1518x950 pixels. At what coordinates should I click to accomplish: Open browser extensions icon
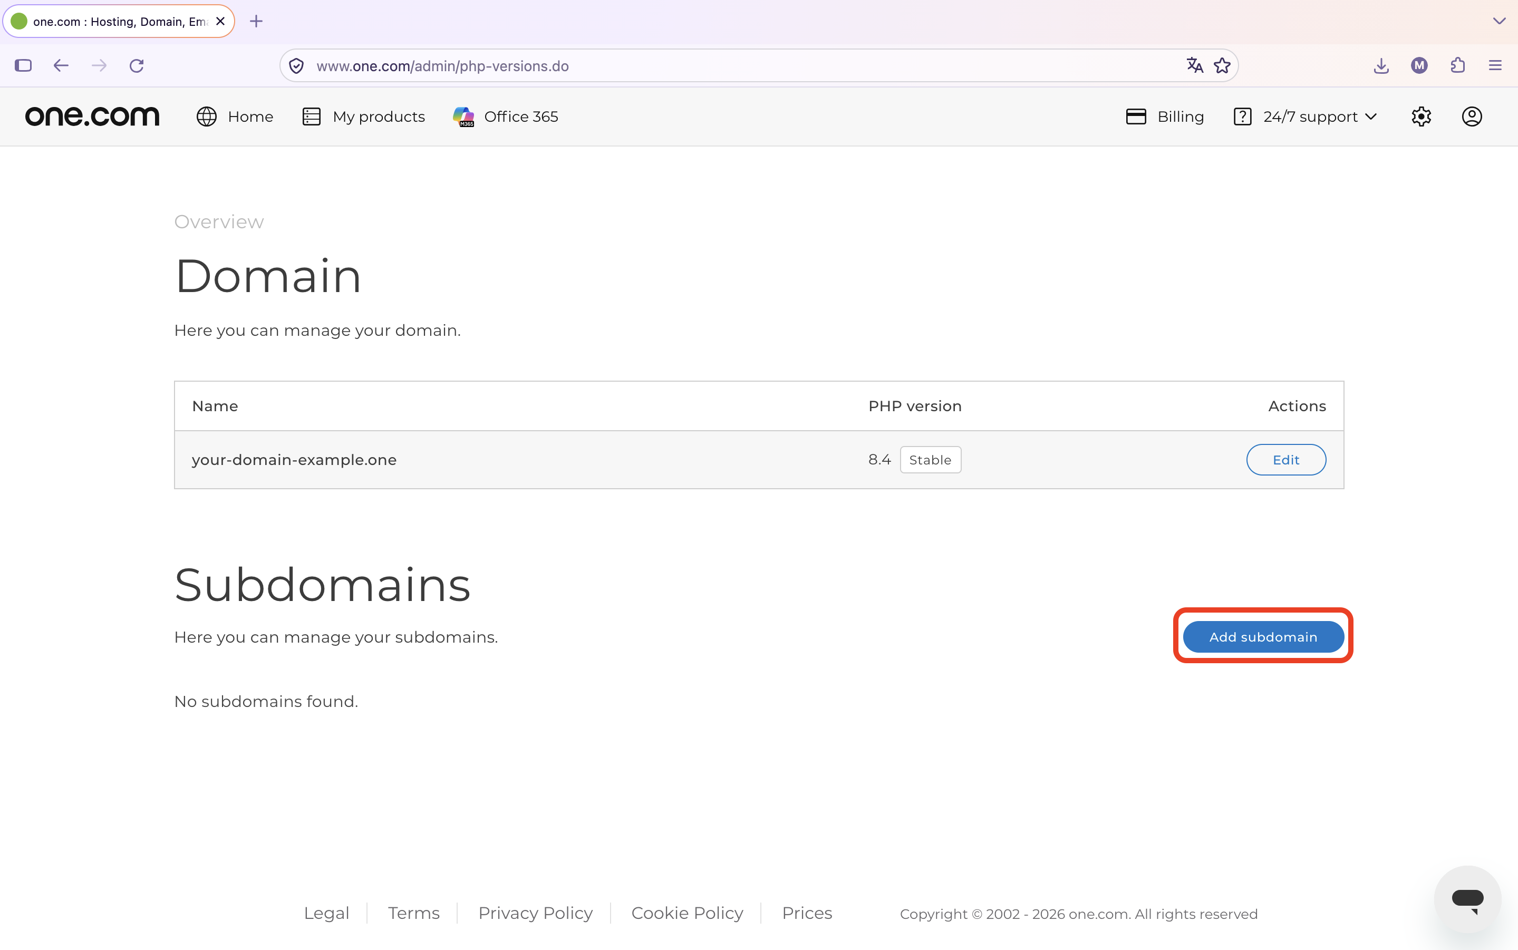(x=1458, y=65)
